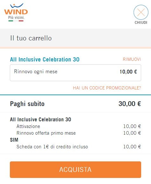Click the 30,00 € total amount
This screenshot has width=151, height=184.
point(130,104)
